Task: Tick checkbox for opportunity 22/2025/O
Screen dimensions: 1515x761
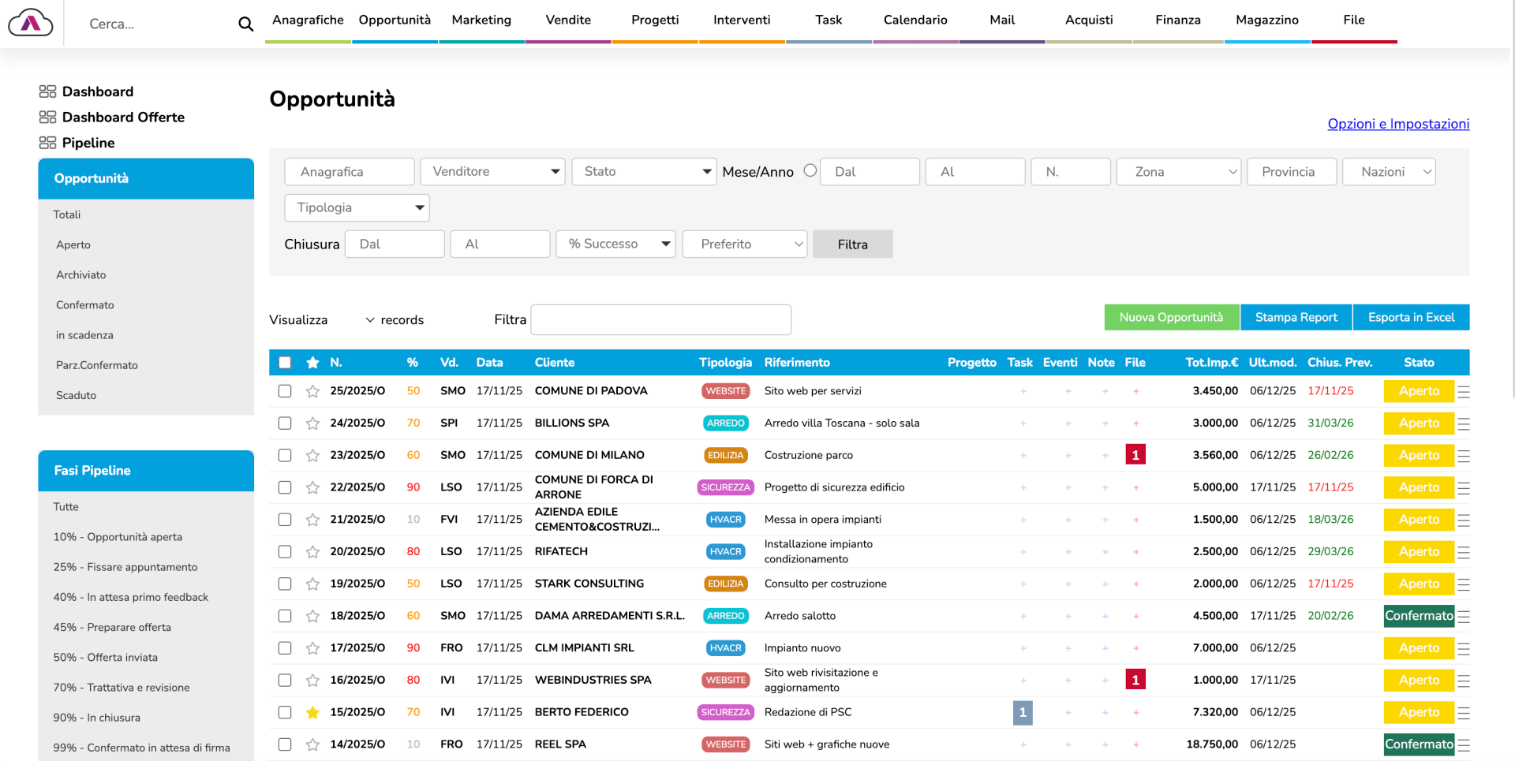Action: [x=285, y=487]
